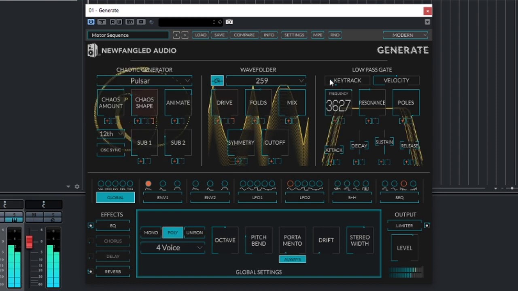Screen dimensions: 518x291
Task: Open the host plugin menu arrow at top right
Action: tap(427, 22)
